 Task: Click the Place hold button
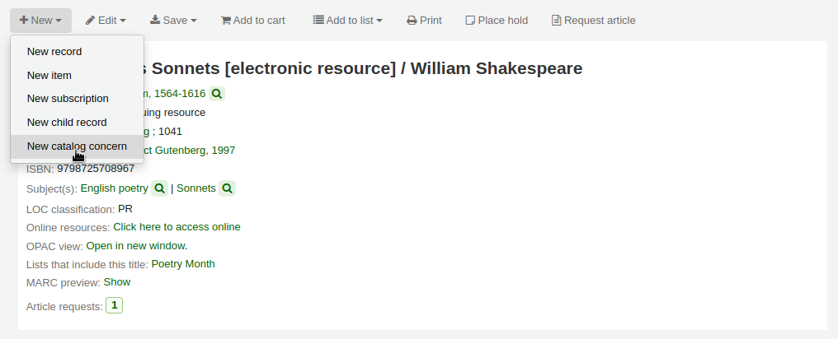point(497,21)
